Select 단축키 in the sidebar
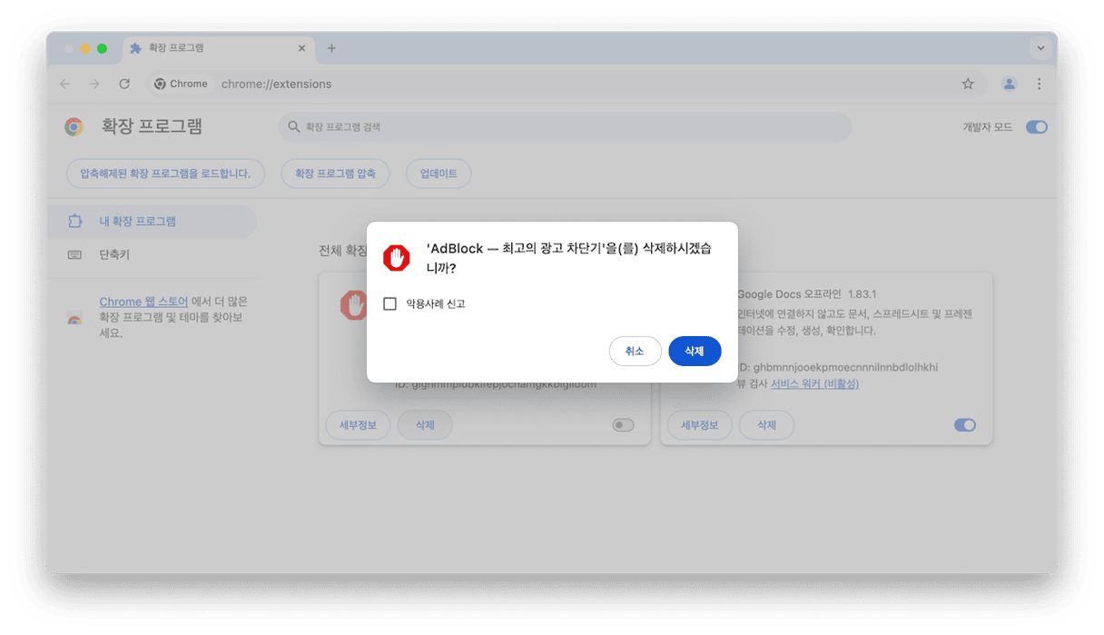 [x=151, y=255]
